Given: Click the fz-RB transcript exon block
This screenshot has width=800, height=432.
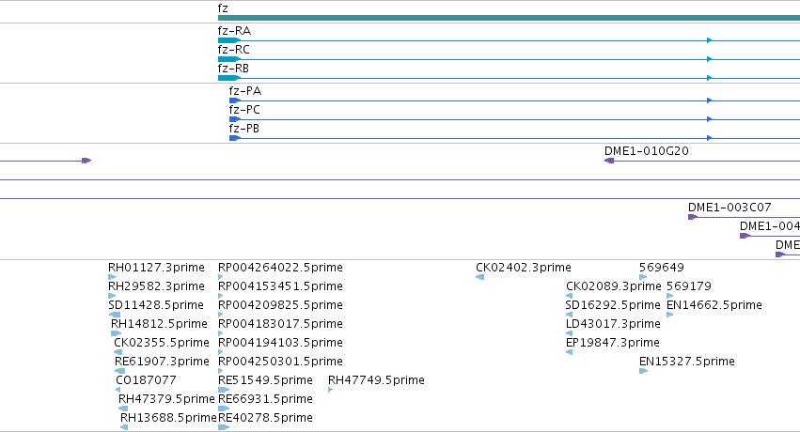Looking at the screenshot, I should coord(229,78).
